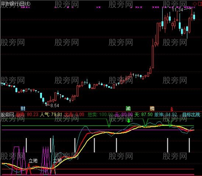Click the green down-arrow signal in indicator panel
Screen dimensions: 202x176
pyautogui.click(x=128, y=121)
